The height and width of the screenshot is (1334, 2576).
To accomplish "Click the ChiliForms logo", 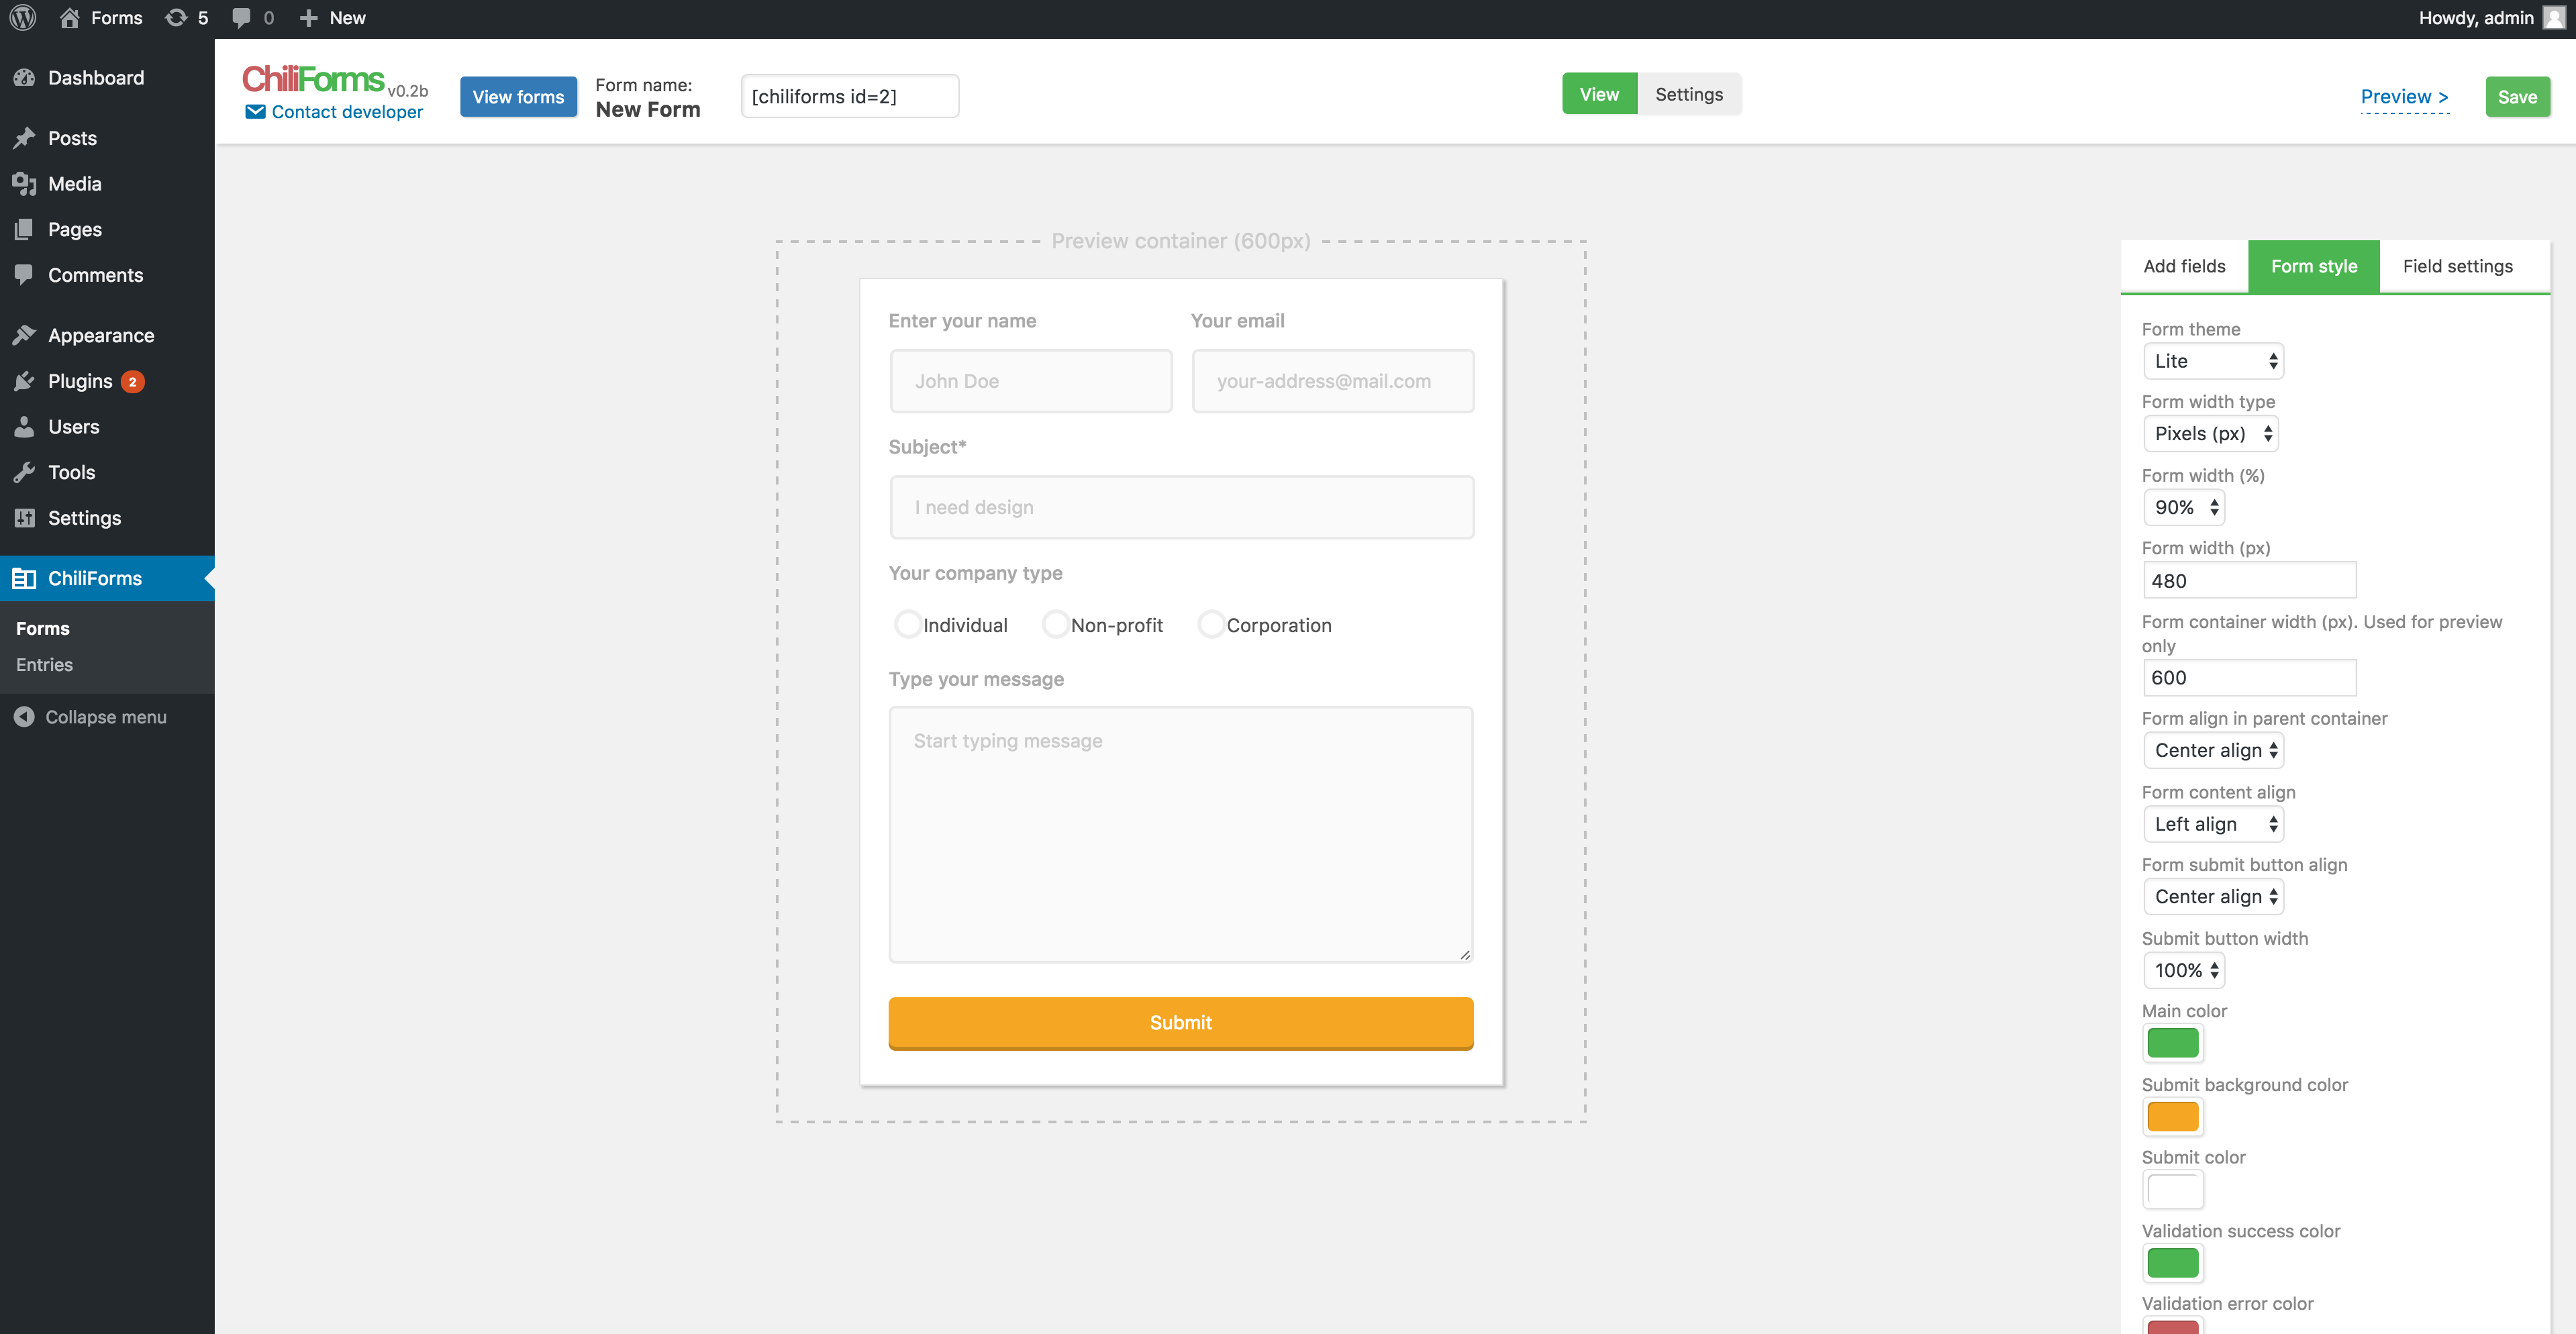I will [313, 78].
